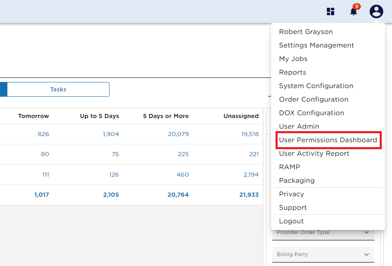Open the 460 count link

tap(182, 175)
